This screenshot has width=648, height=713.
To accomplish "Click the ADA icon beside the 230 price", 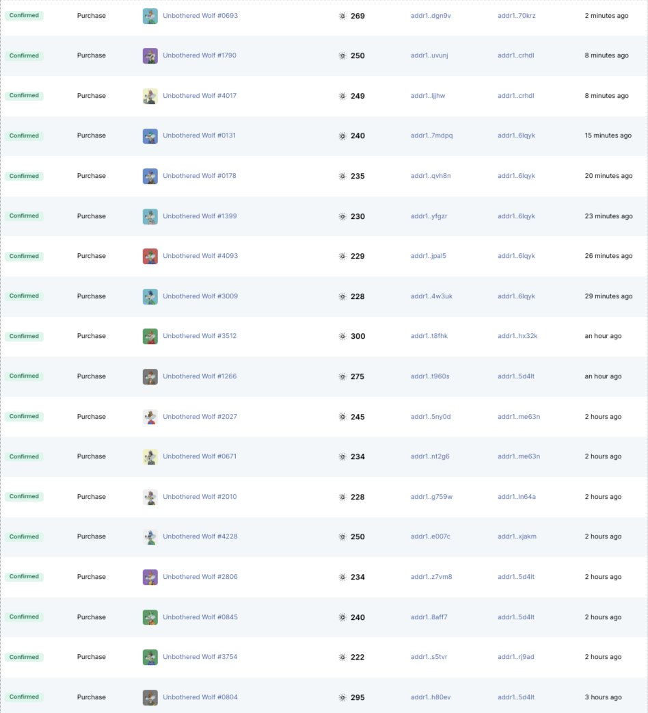I will (342, 216).
